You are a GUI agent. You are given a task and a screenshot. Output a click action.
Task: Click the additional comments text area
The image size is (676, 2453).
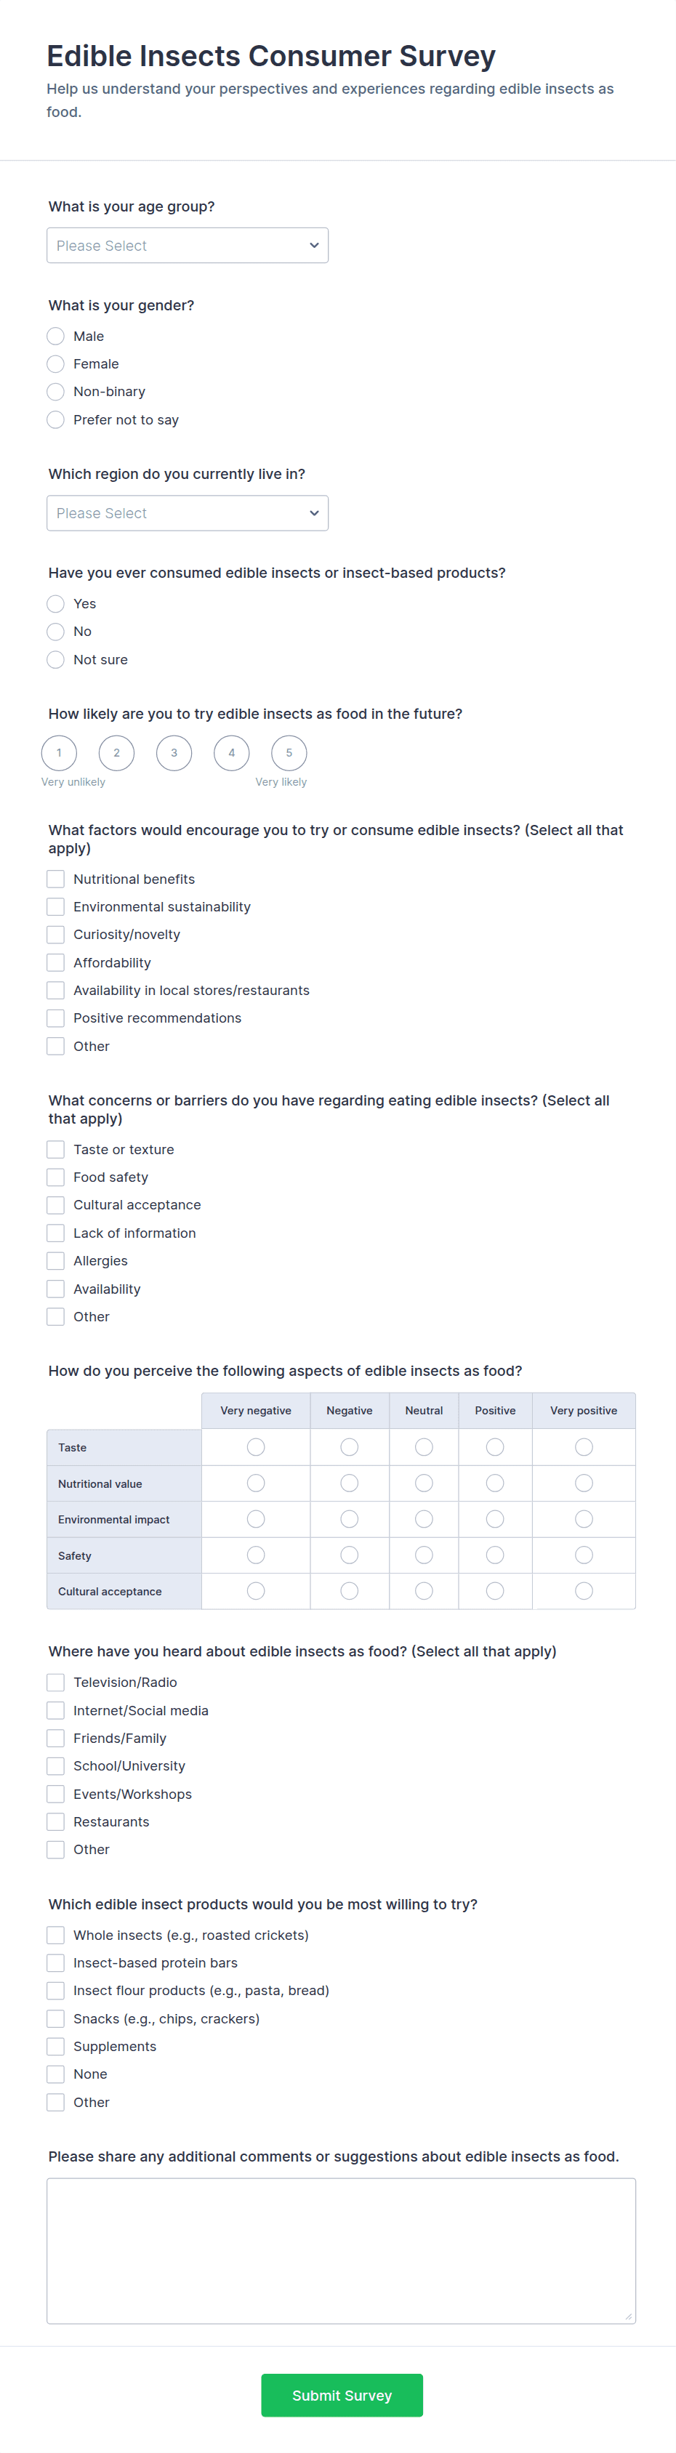pyautogui.click(x=341, y=2251)
